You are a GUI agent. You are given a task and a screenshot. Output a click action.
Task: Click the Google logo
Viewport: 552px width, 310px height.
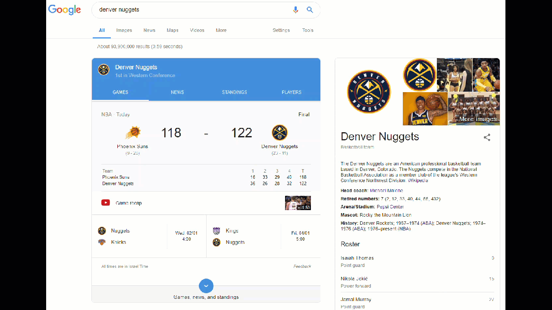[65, 10]
